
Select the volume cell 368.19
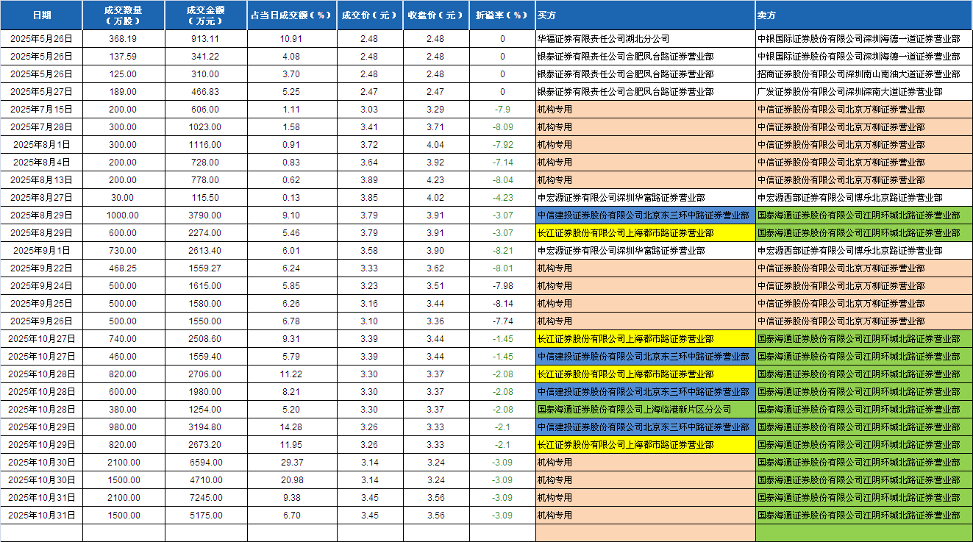click(x=124, y=38)
